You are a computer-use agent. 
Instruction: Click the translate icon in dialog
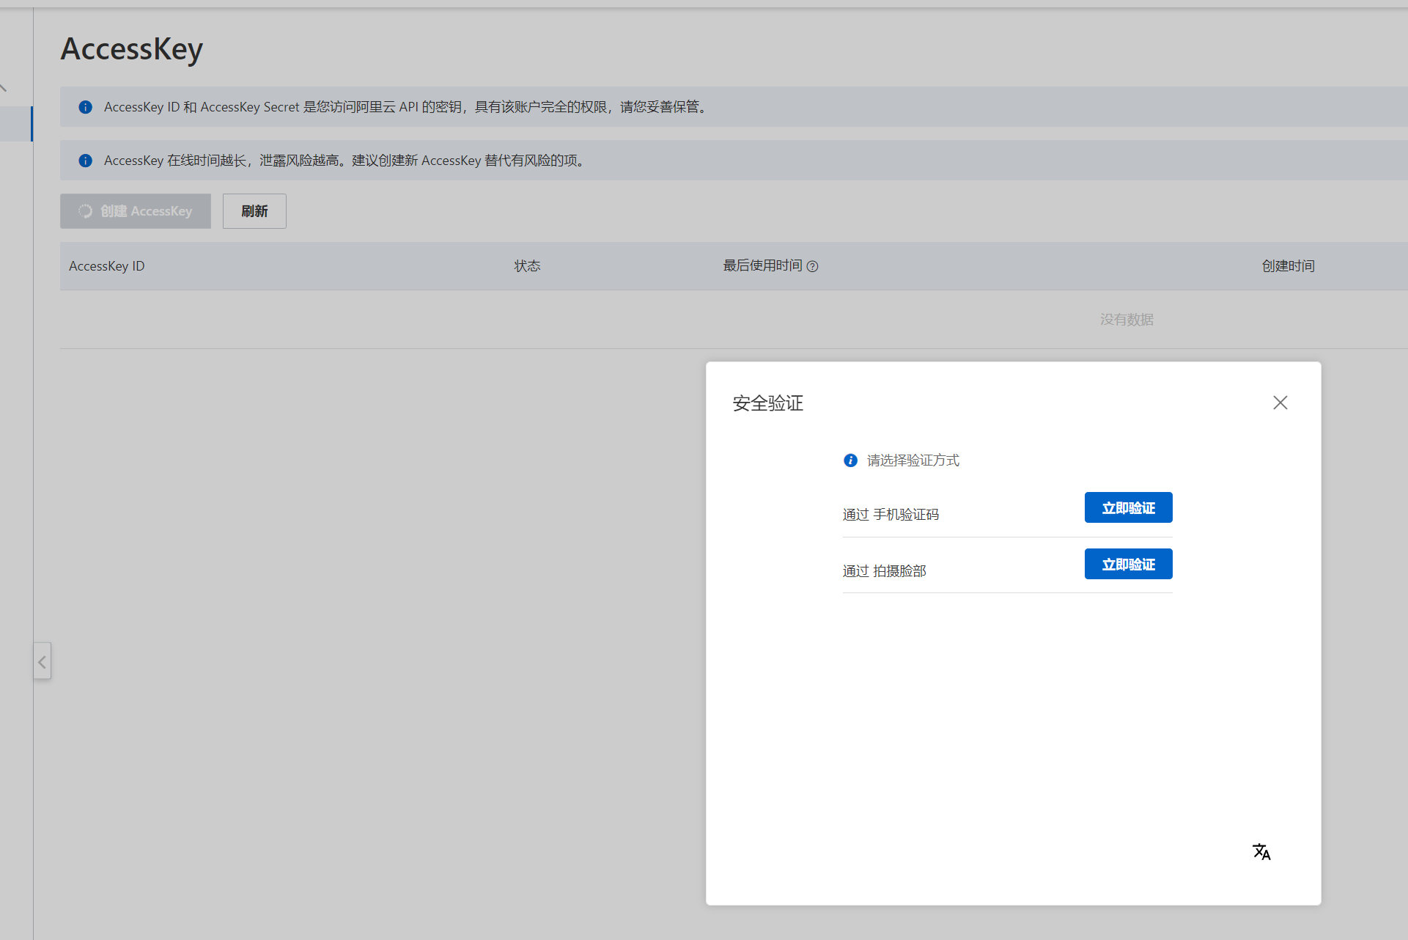(1261, 851)
